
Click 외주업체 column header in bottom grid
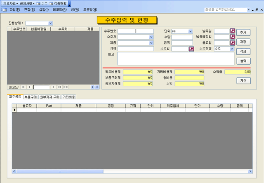click(173, 106)
